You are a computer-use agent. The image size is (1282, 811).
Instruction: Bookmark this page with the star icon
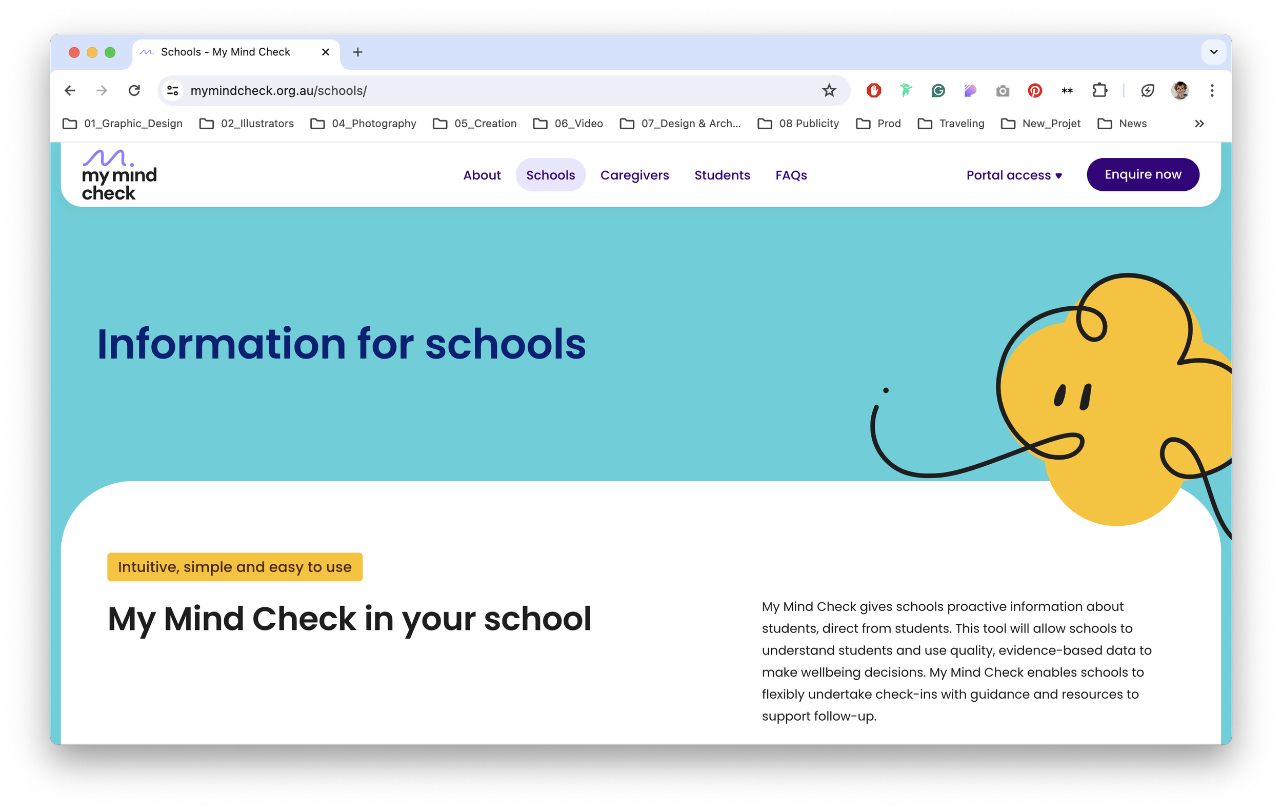click(x=828, y=90)
